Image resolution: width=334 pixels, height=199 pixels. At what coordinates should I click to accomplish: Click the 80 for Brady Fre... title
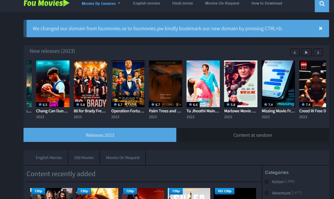90,111
